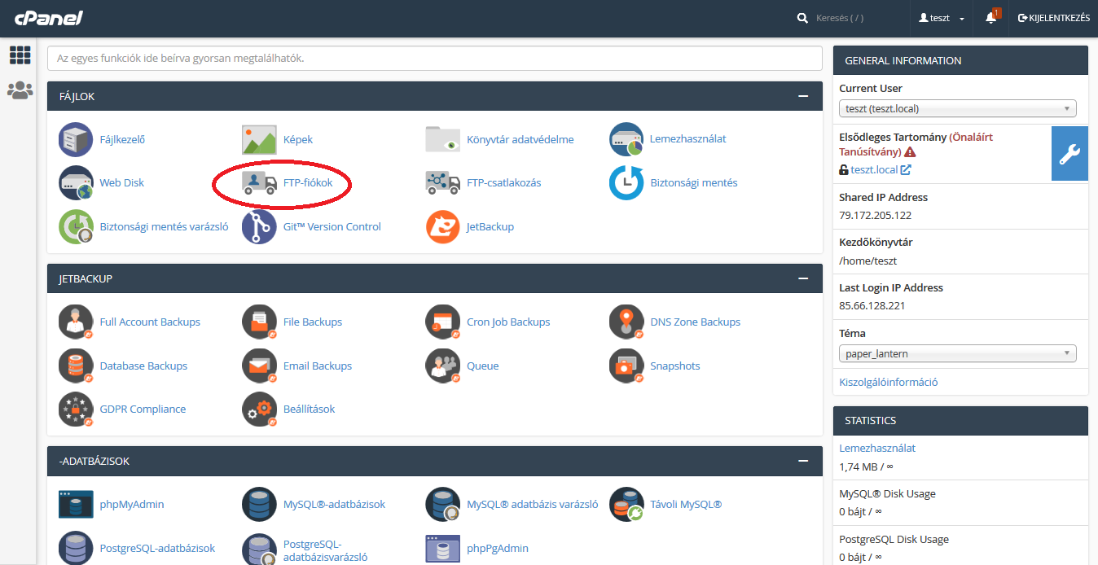Click the Távoli MySQL® icon
This screenshot has width=1098, height=565.
(626, 504)
